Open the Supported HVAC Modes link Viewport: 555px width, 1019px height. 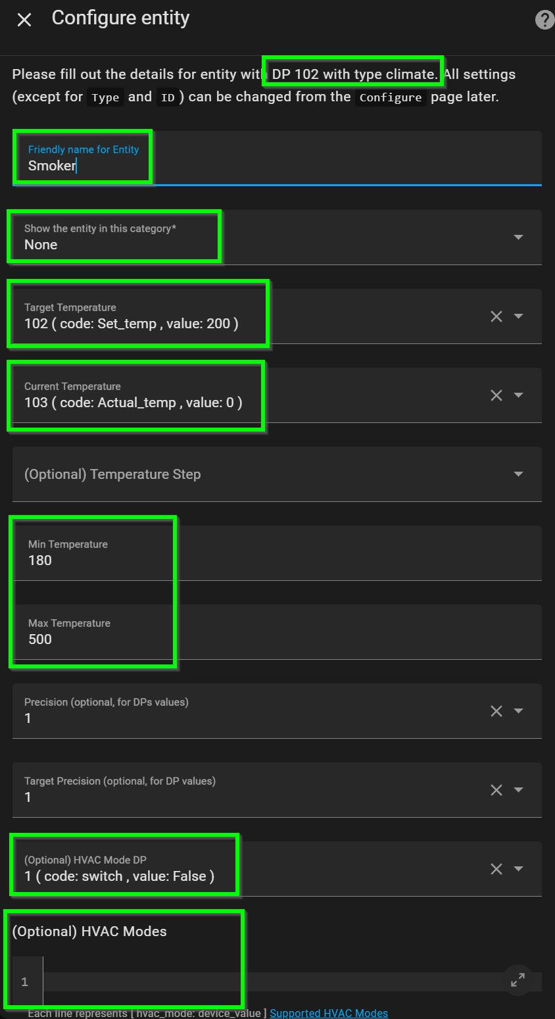point(329,1013)
